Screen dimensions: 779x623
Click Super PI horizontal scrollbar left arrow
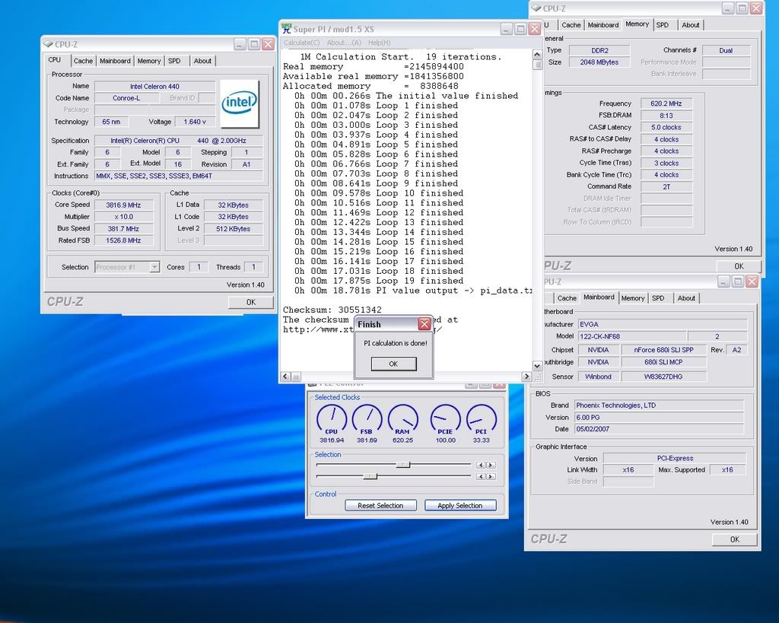[x=286, y=377]
